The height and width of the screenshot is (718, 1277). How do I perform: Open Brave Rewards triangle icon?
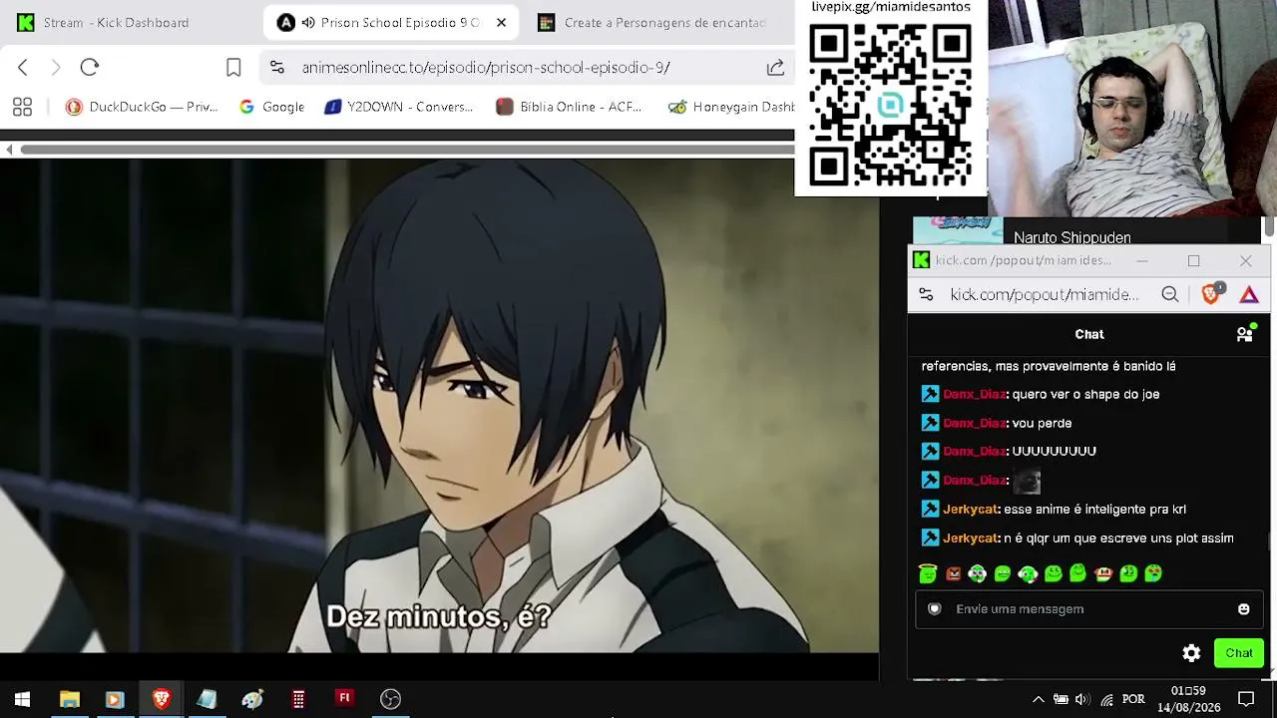pyautogui.click(x=1249, y=294)
